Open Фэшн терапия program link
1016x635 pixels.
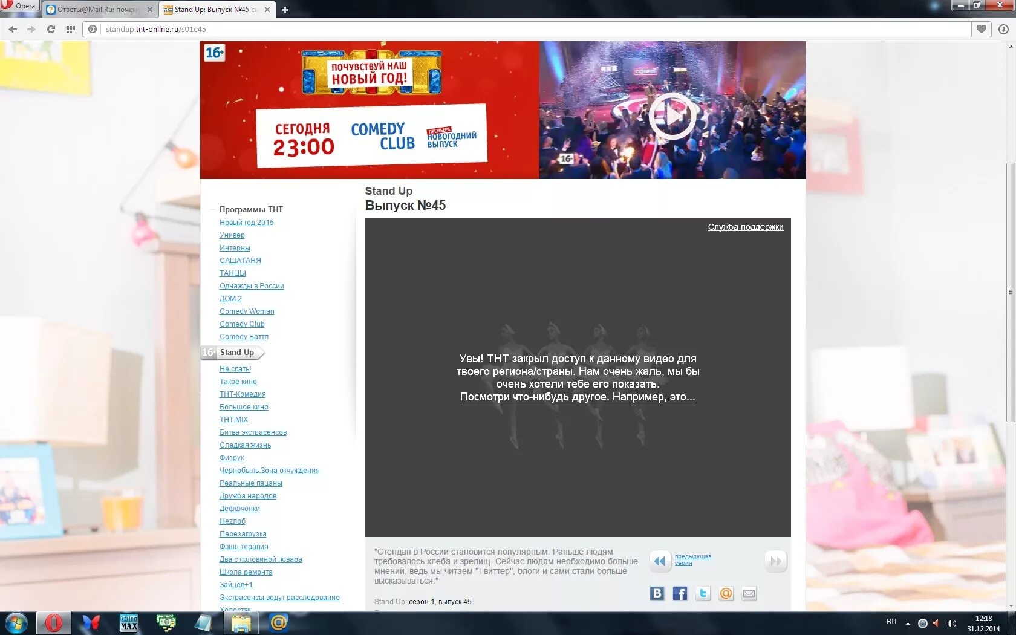coord(244,547)
